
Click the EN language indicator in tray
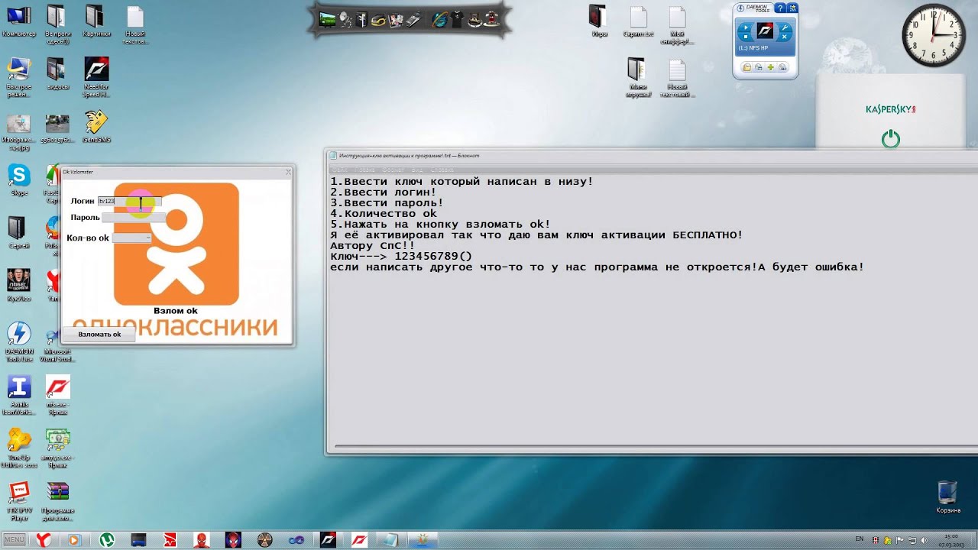click(860, 539)
